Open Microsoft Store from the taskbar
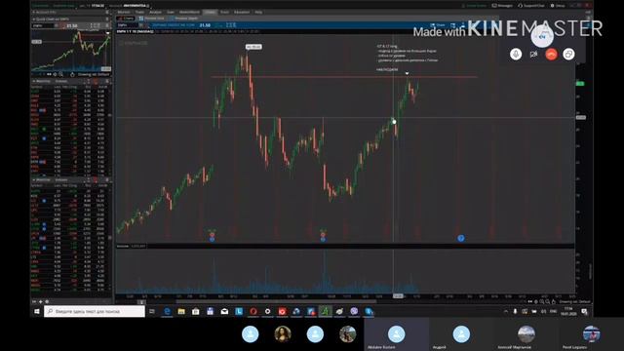624x351 pixels. (196, 311)
